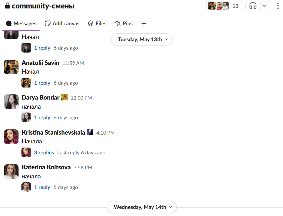The height and width of the screenshot is (216, 283).
Task: Open Anatolii Savin's 1 reply thread
Action: 42,83
